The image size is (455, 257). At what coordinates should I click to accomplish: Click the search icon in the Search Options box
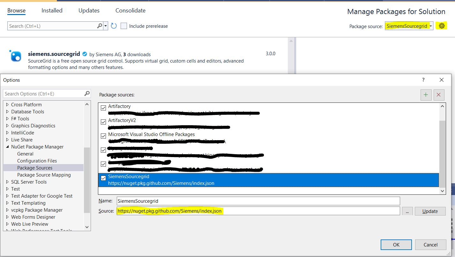pos(87,94)
